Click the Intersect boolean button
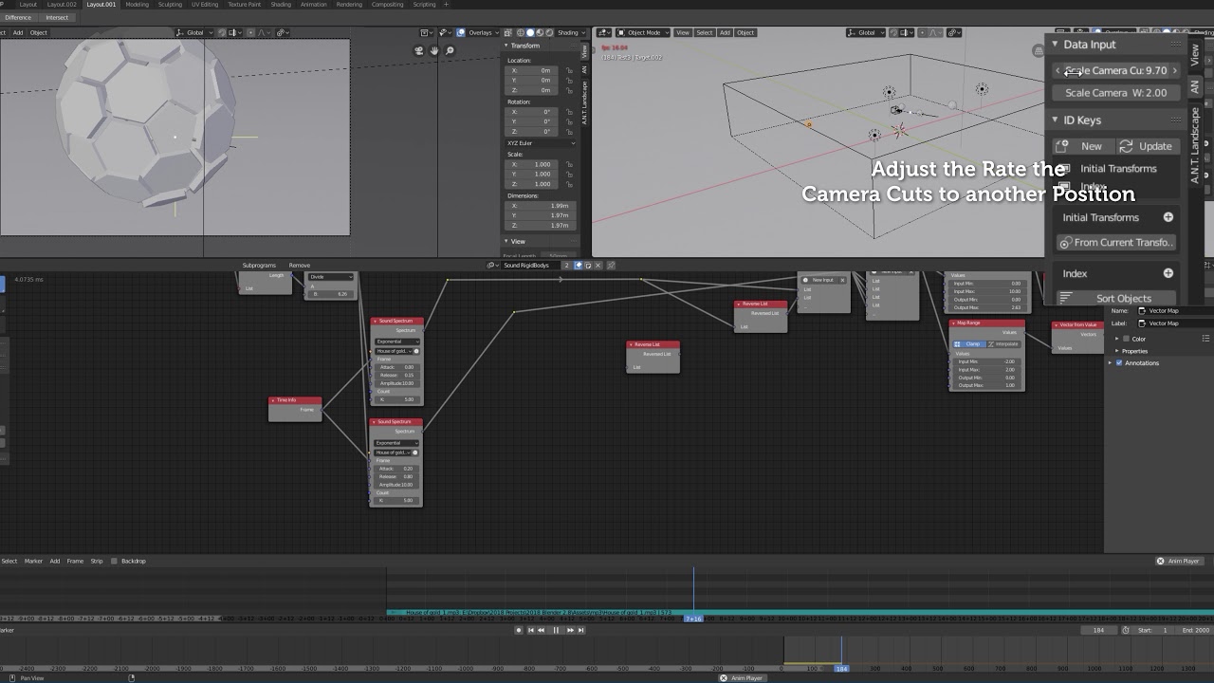The height and width of the screenshot is (683, 1214). (57, 17)
